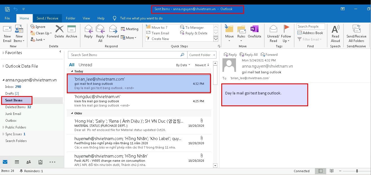This screenshot has height=175, width=371.
Task: Switch to Calendar view in navigation bar
Action: point(17,162)
